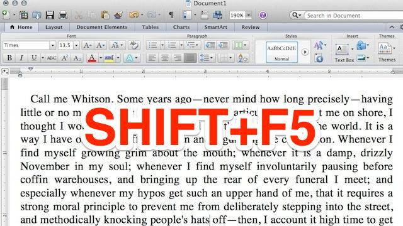Open the SmartArt tab
The image size is (403, 226).
(215, 27)
